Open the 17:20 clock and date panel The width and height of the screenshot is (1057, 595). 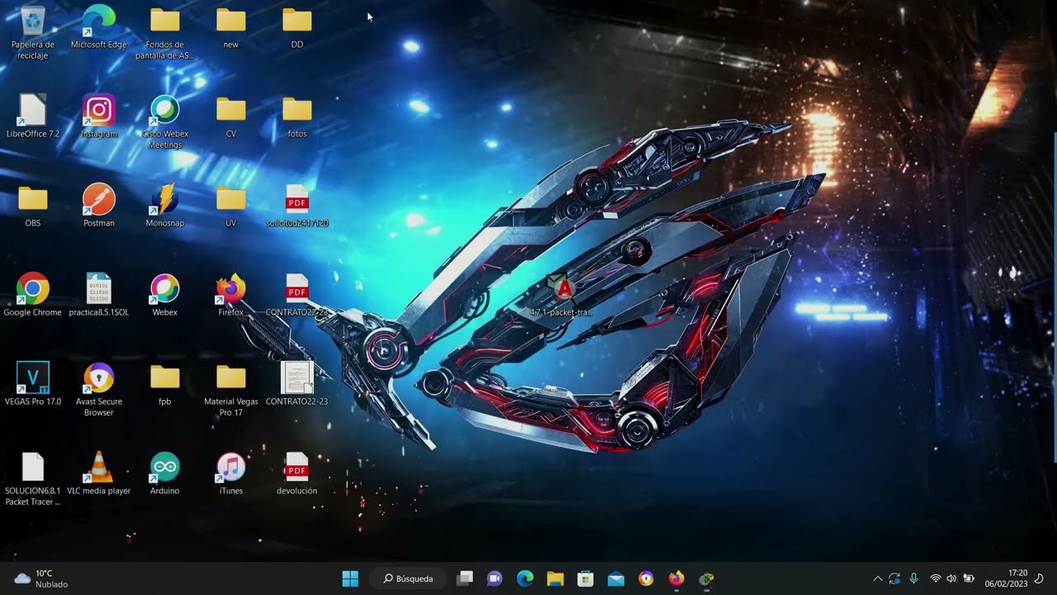(1006, 578)
